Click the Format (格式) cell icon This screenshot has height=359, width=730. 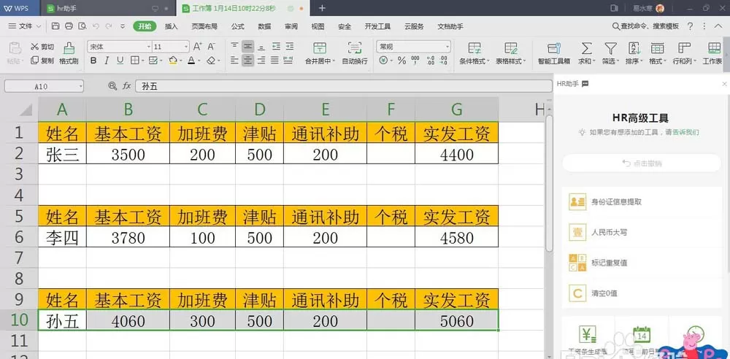pos(658,48)
